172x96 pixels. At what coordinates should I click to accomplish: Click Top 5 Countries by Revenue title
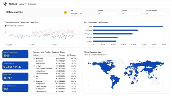[96, 22]
